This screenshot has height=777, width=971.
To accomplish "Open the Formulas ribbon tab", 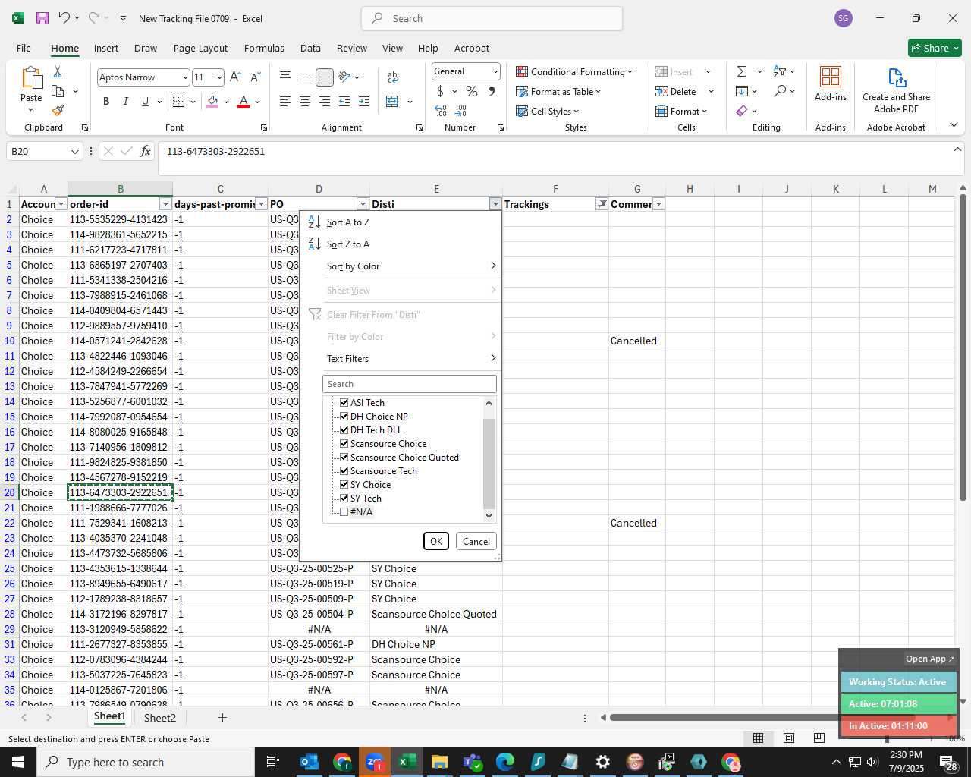I will [264, 48].
